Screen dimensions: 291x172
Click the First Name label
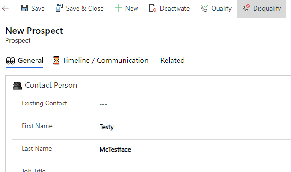click(37, 126)
